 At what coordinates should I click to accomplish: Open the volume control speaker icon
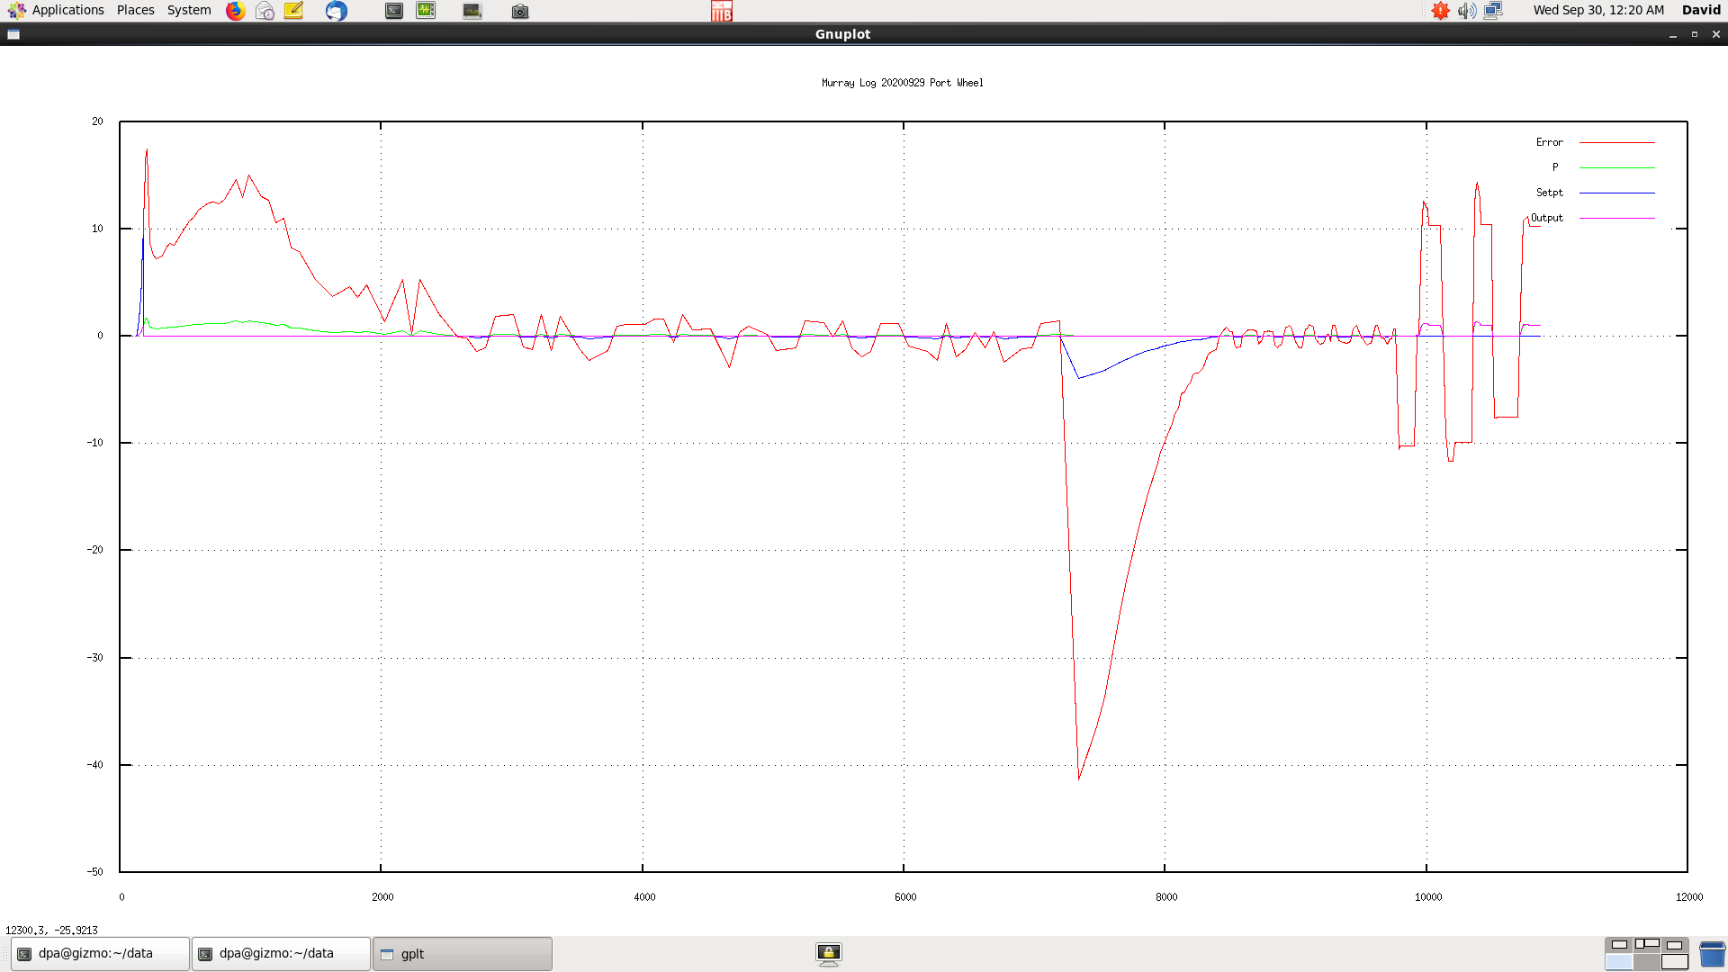click(1467, 11)
